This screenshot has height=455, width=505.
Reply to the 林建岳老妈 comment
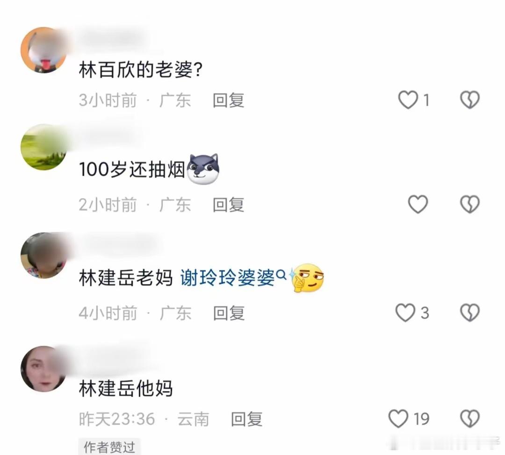229,313
